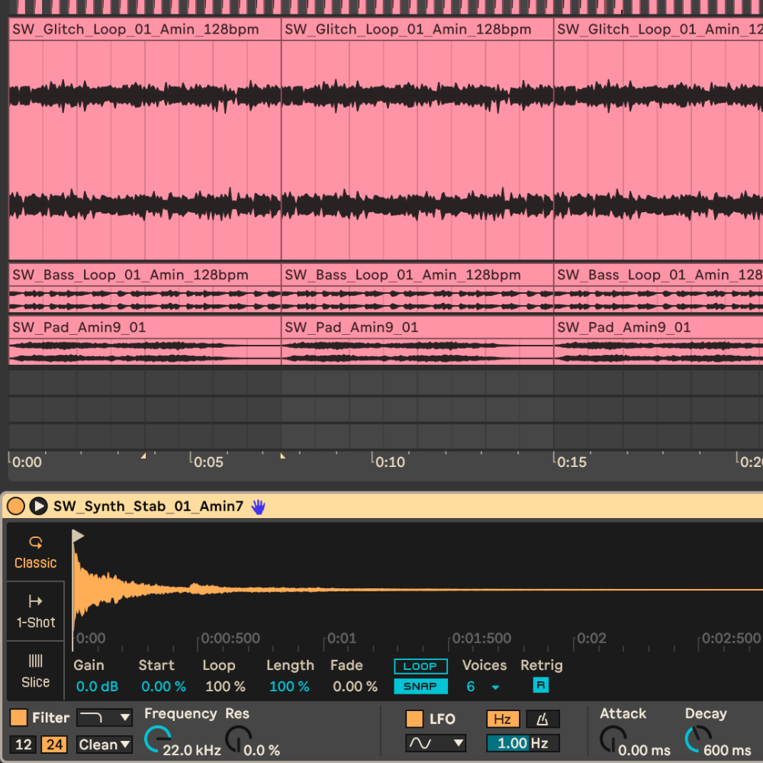763x763 pixels.
Task: Click the blue hand hot-swap icon
Action: click(258, 507)
